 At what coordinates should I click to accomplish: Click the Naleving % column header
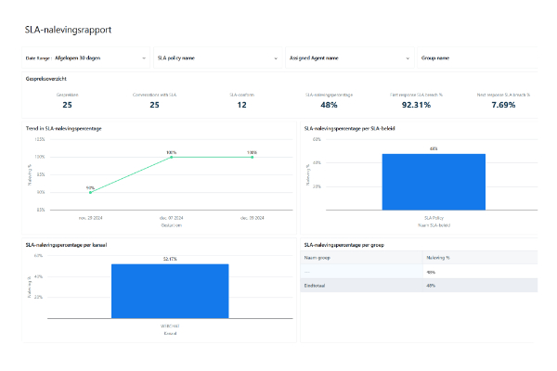pyautogui.click(x=438, y=260)
